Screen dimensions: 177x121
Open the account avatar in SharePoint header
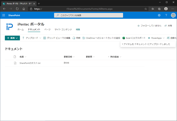(x=173, y=15)
